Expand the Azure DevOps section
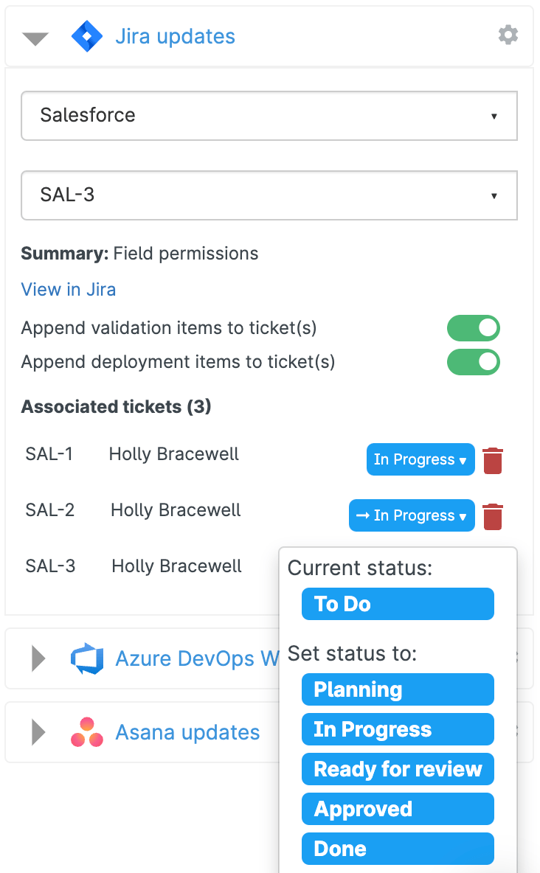This screenshot has width=540, height=873. coord(38,658)
